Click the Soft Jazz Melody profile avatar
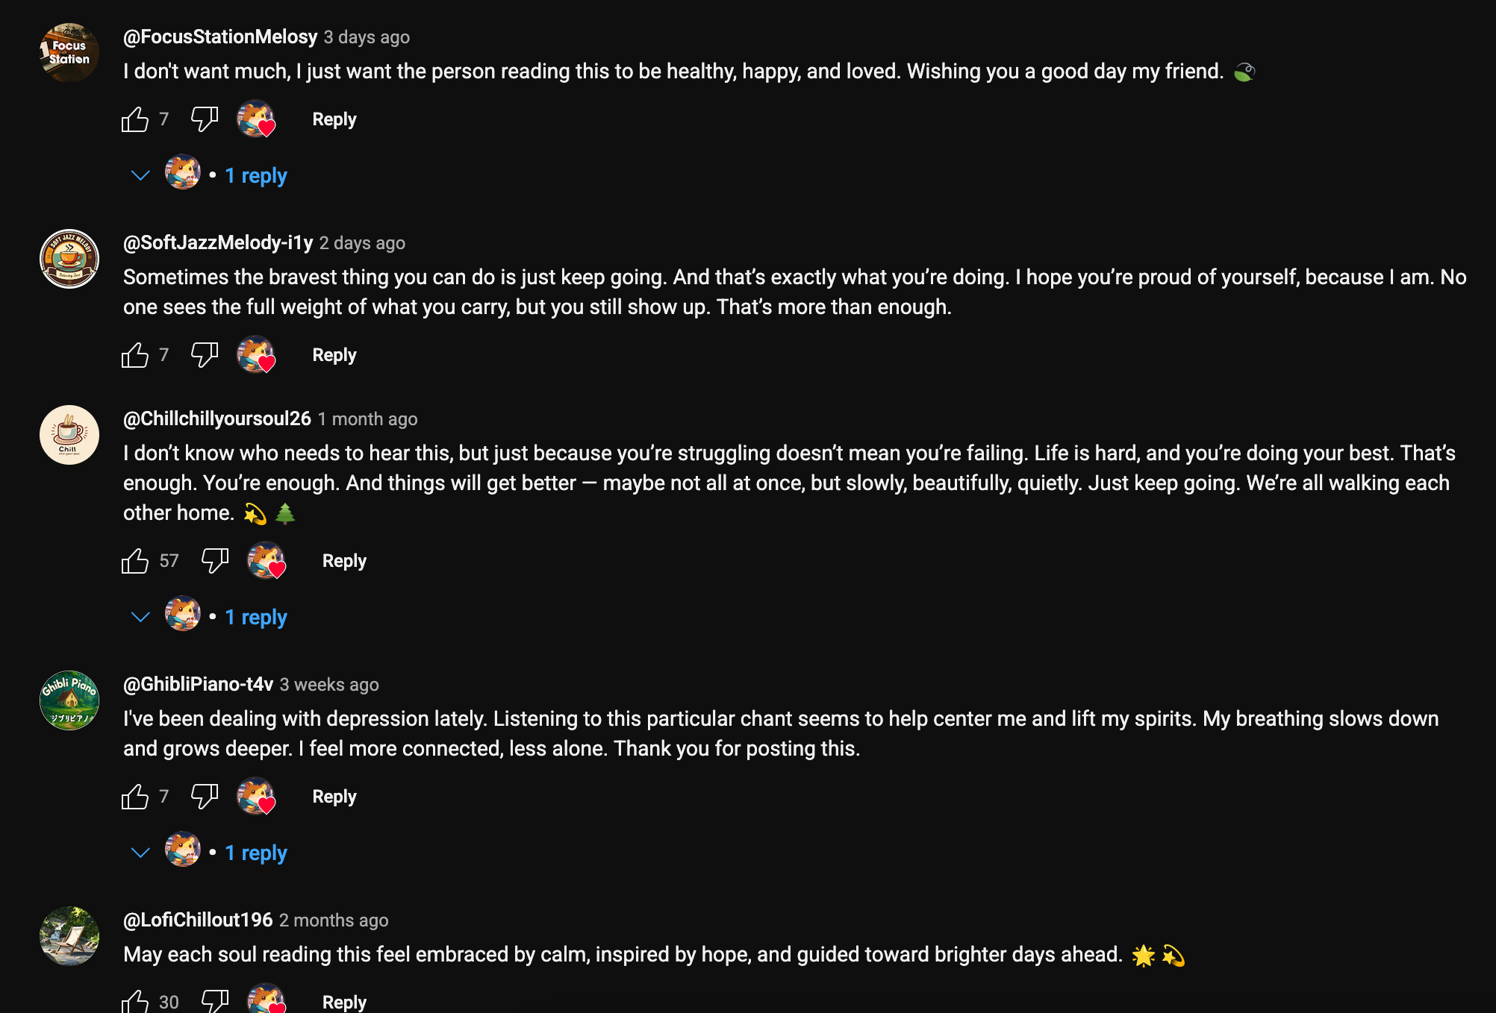 69,259
